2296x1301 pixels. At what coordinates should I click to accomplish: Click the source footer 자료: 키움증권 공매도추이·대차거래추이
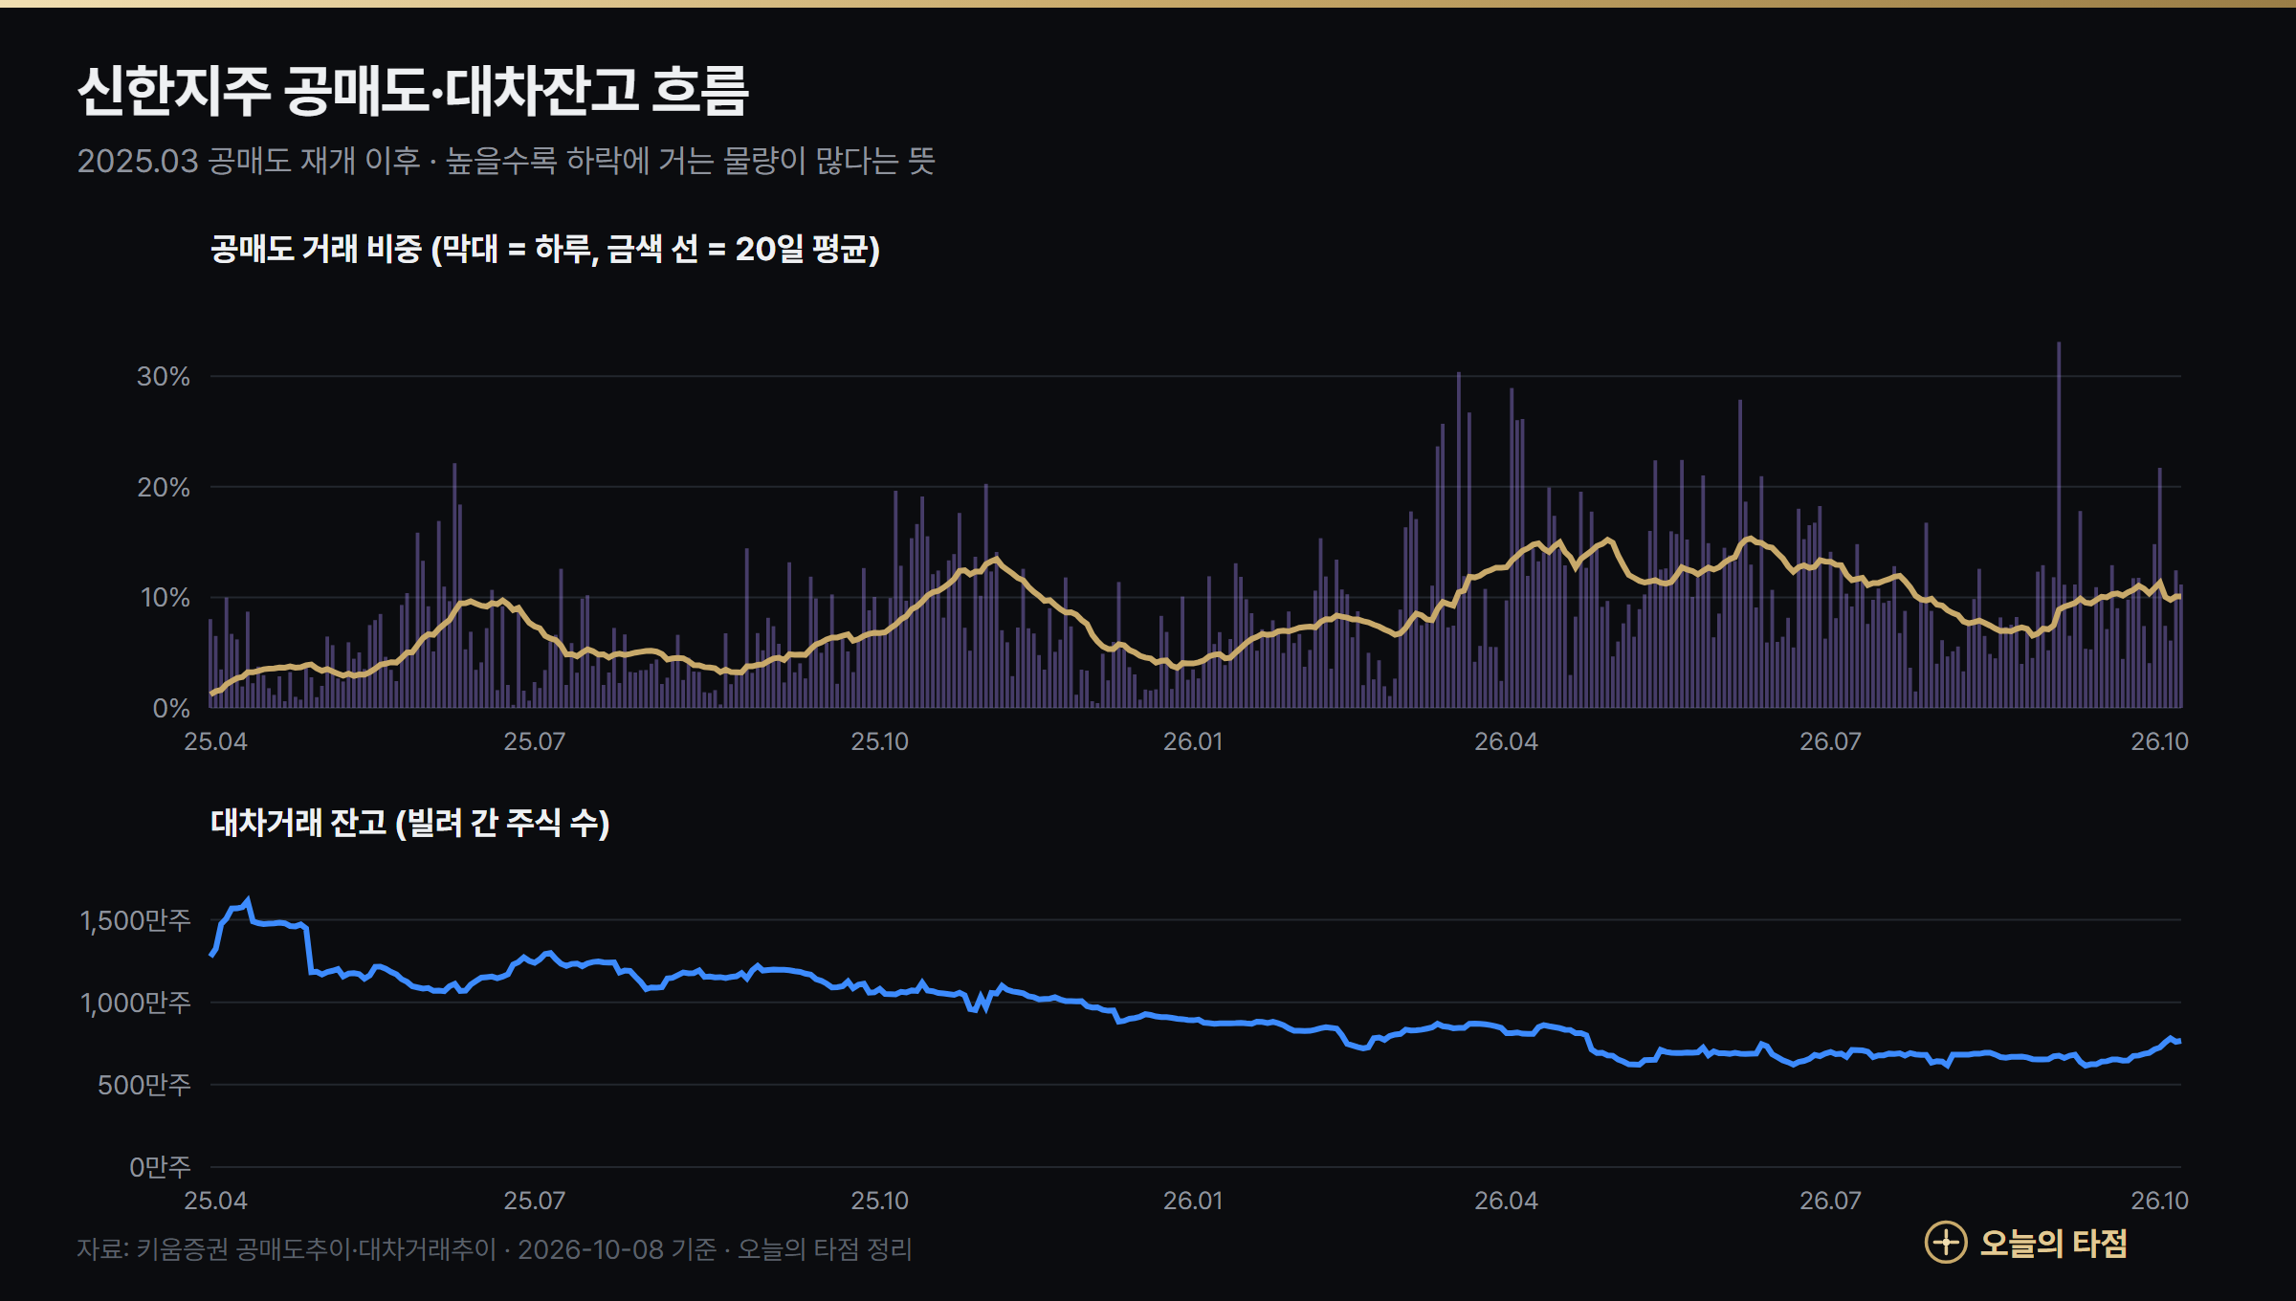coord(494,1249)
